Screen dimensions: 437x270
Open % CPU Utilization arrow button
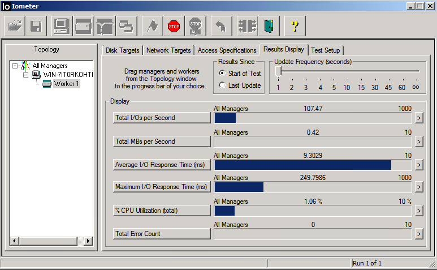click(x=418, y=211)
